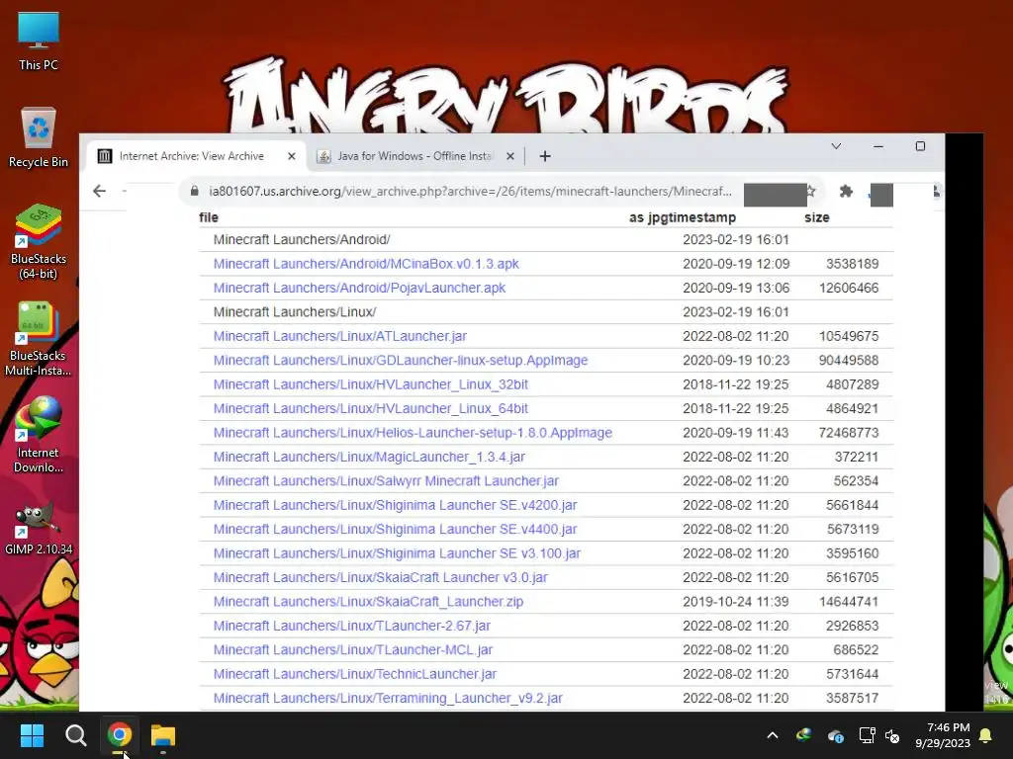Download Terramining_Launcher_v9.2.jar
1013x759 pixels.
point(388,699)
